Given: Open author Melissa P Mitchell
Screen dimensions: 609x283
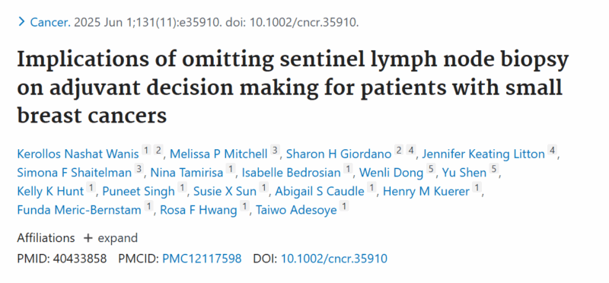Looking at the screenshot, I should 218,154.
